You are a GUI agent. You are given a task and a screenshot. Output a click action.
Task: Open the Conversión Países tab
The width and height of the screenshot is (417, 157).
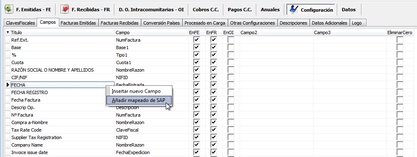click(162, 23)
